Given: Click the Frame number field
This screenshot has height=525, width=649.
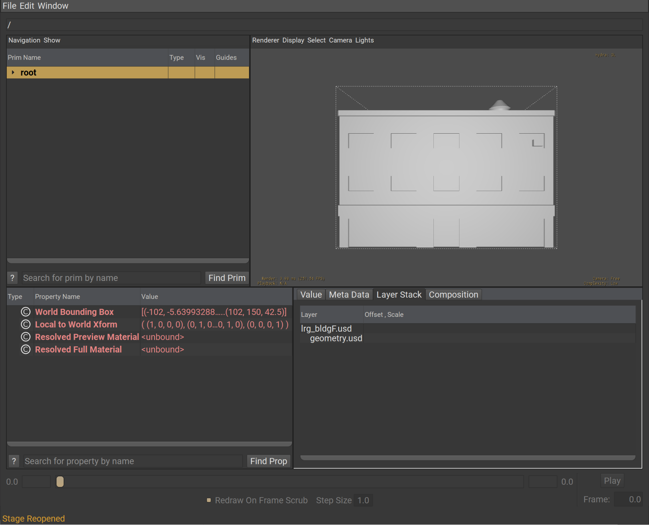Looking at the screenshot, I should [629, 499].
